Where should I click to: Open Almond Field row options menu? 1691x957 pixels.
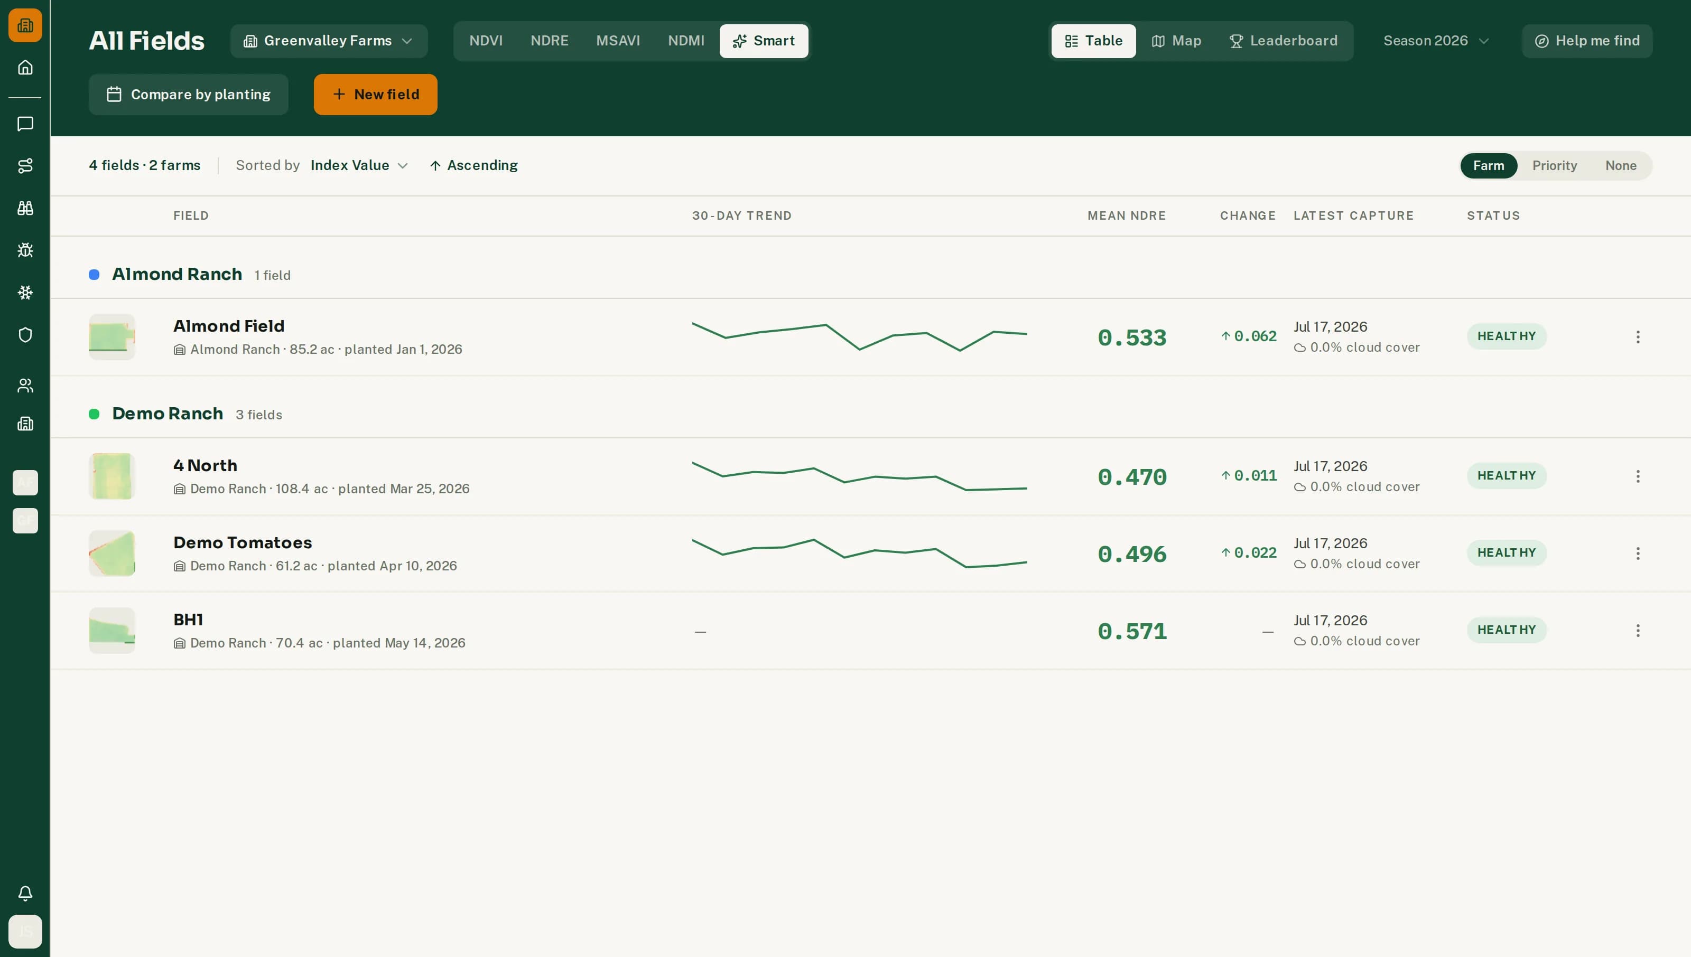click(1638, 337)
